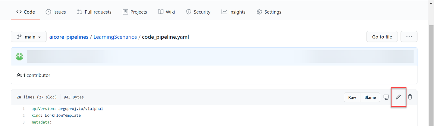Open the Wiki tab
The height and width of the screenshot is (126, 434).
click(166, 12)
